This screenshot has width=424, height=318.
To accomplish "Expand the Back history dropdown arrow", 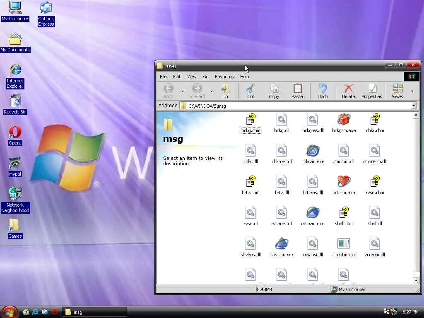I will tap(183, 91).
